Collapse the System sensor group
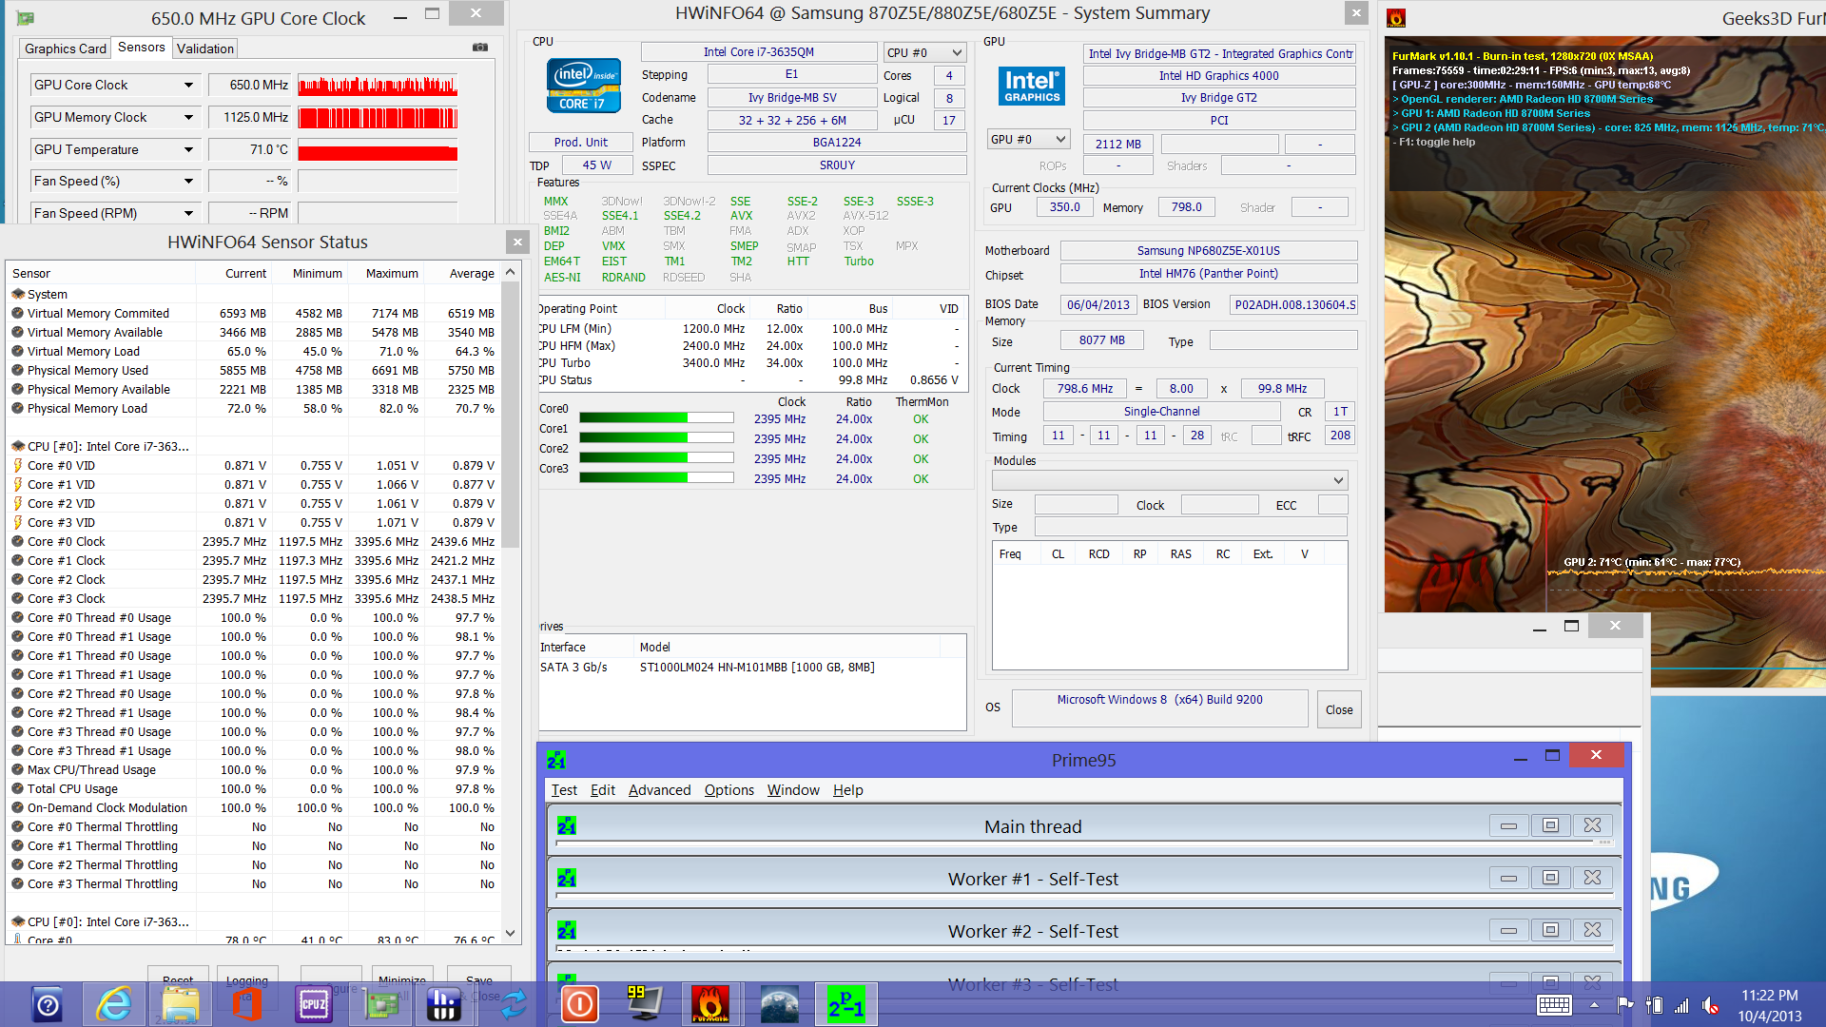Image resolution: width=1826 pixels, height=1027 pixels. 18,294
